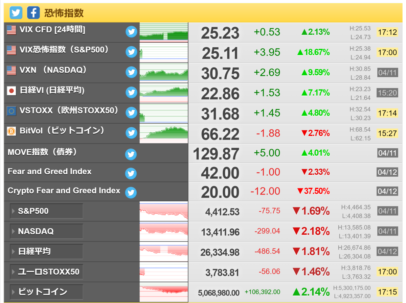Click the 日経VI value 22.86
The height and width of the screenshot is (303, 406).
click(220, 94)
